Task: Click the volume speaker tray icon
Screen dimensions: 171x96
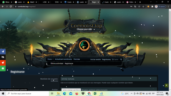Action: click(150, 93)
